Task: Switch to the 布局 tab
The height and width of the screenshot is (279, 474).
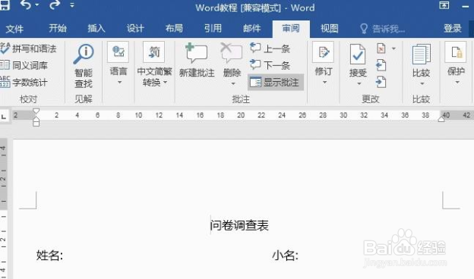Action: pos(174,28)
